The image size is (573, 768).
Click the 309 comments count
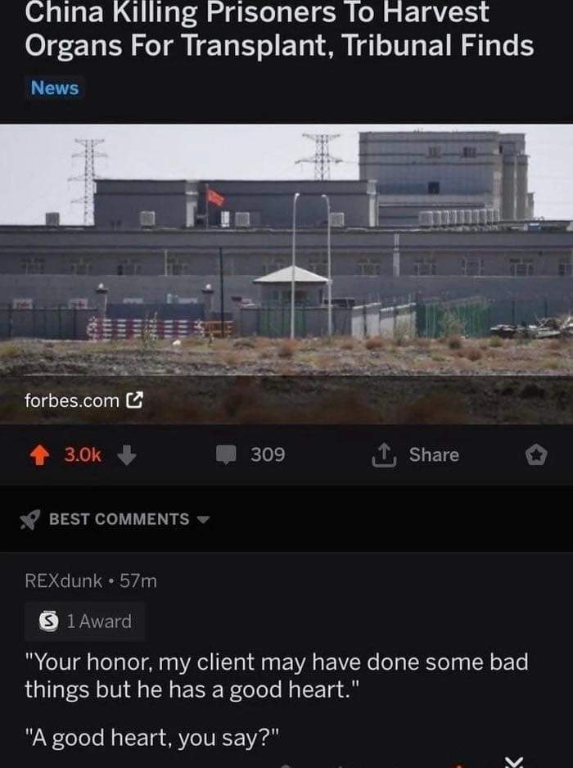pyautogui.click(x=268, y=454)
